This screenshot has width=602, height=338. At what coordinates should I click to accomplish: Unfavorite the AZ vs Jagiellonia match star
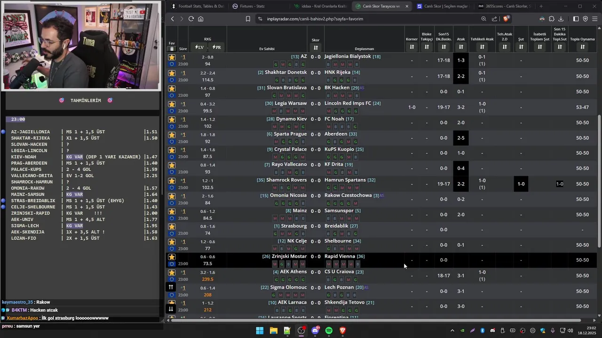point(172,58)
